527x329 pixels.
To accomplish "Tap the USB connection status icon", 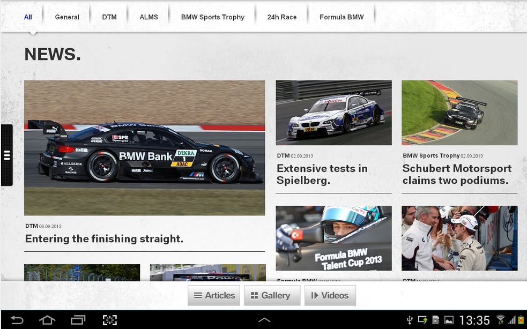I will point(410,320).
